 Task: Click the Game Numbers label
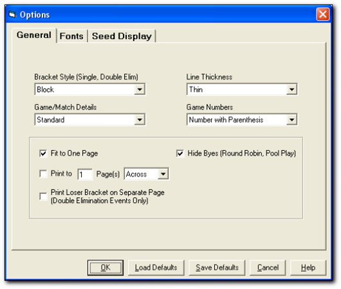click(x=210, y=107)
